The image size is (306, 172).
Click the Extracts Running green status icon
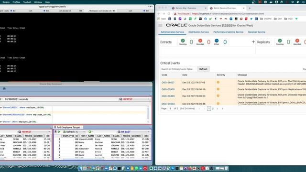pyautogui.click(x=183, y=41)
